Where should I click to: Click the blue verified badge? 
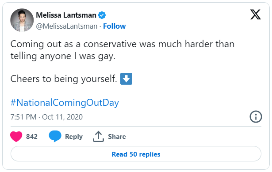coord(102,15)
